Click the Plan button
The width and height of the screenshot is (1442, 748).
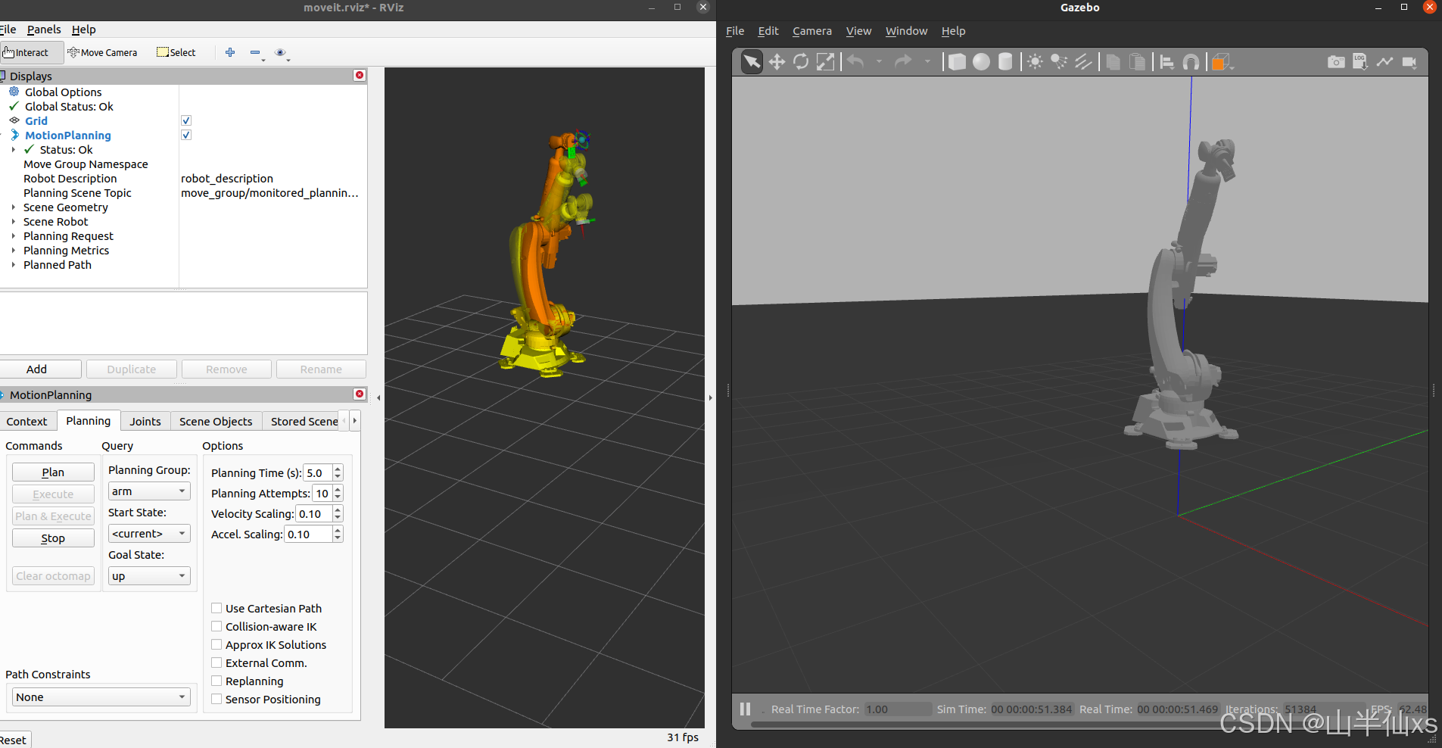point(53,472)
